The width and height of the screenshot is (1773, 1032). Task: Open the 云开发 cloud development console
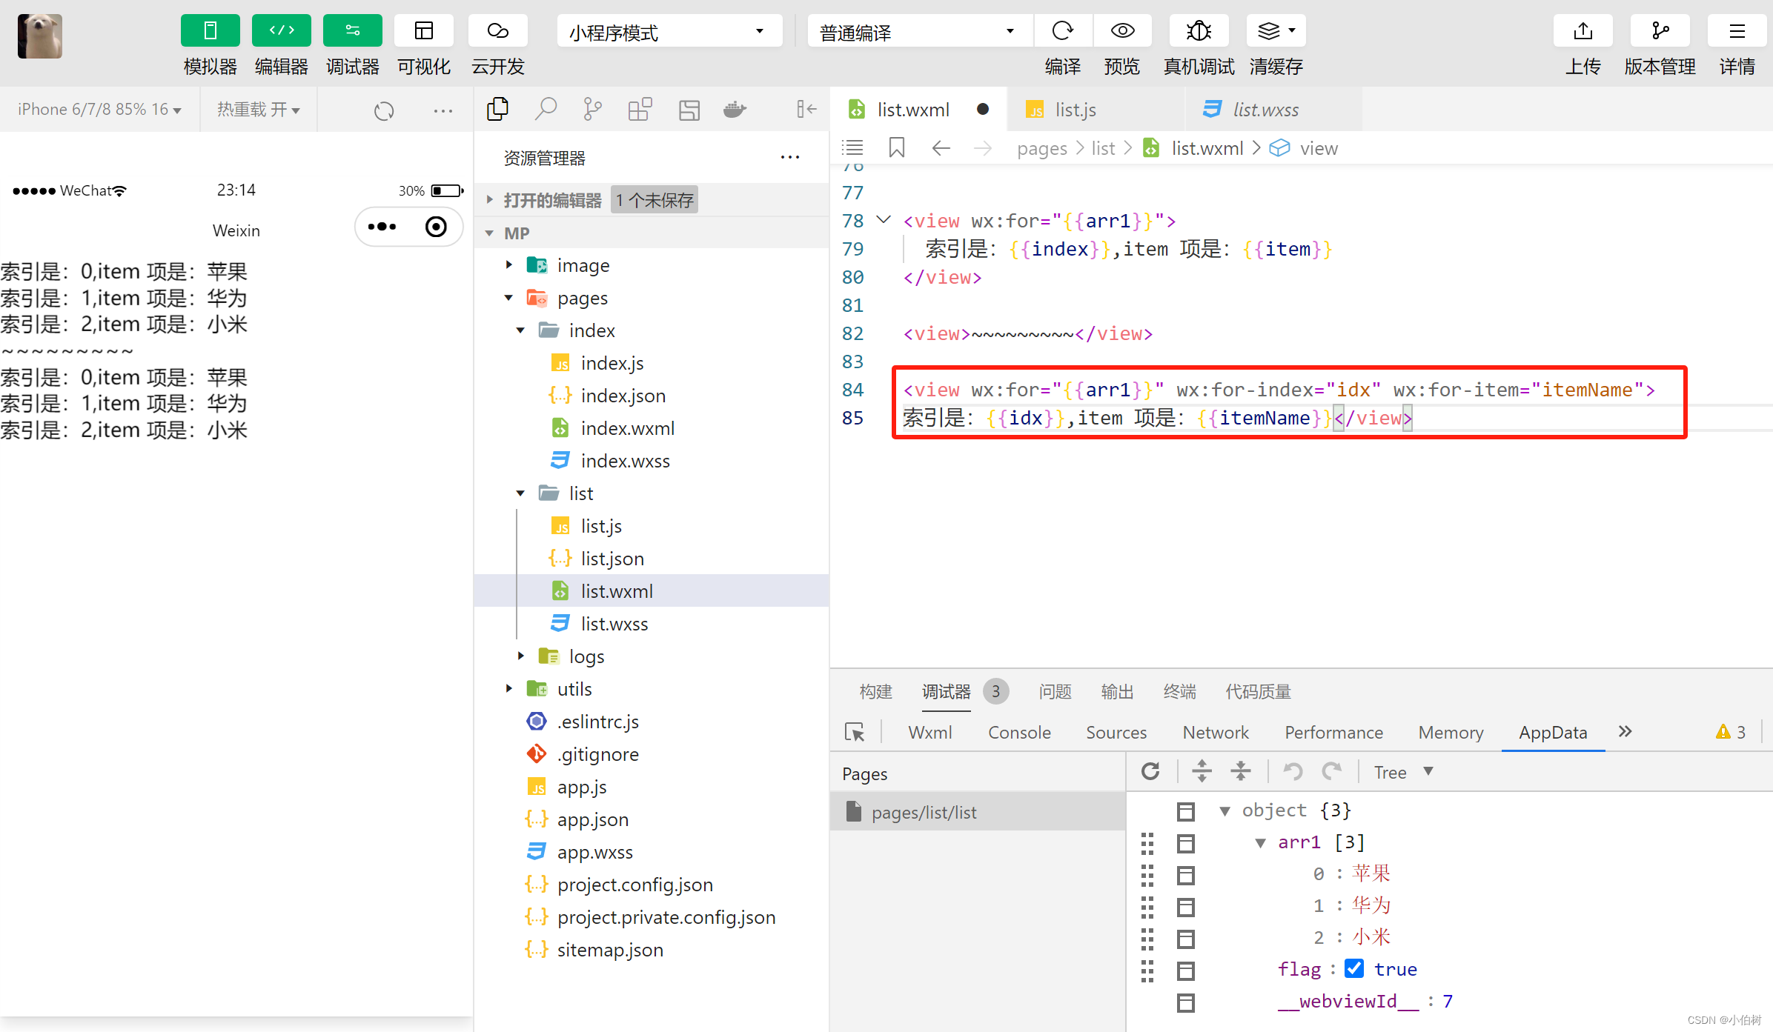coord(497,30)
